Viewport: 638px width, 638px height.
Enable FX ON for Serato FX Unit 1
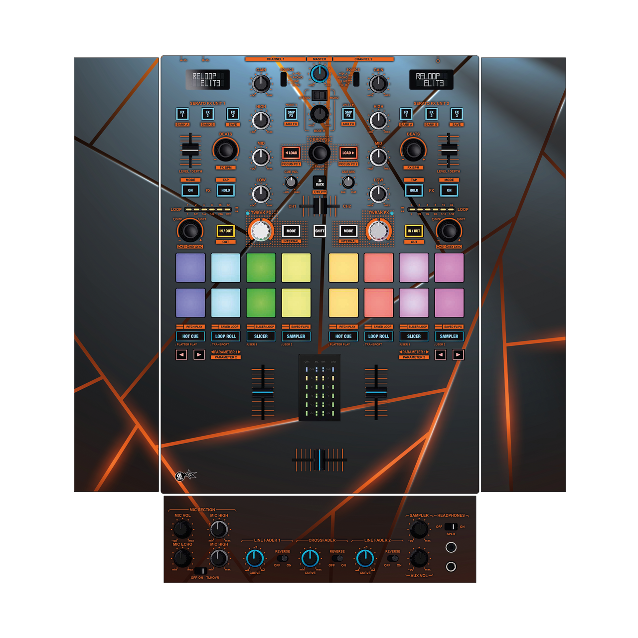[x=190, y=190]
